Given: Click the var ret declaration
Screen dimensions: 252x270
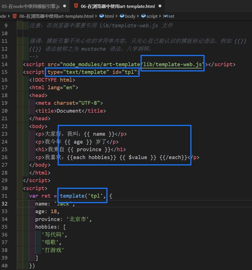Looking at the screenshot, I should (x=40, y=196).
